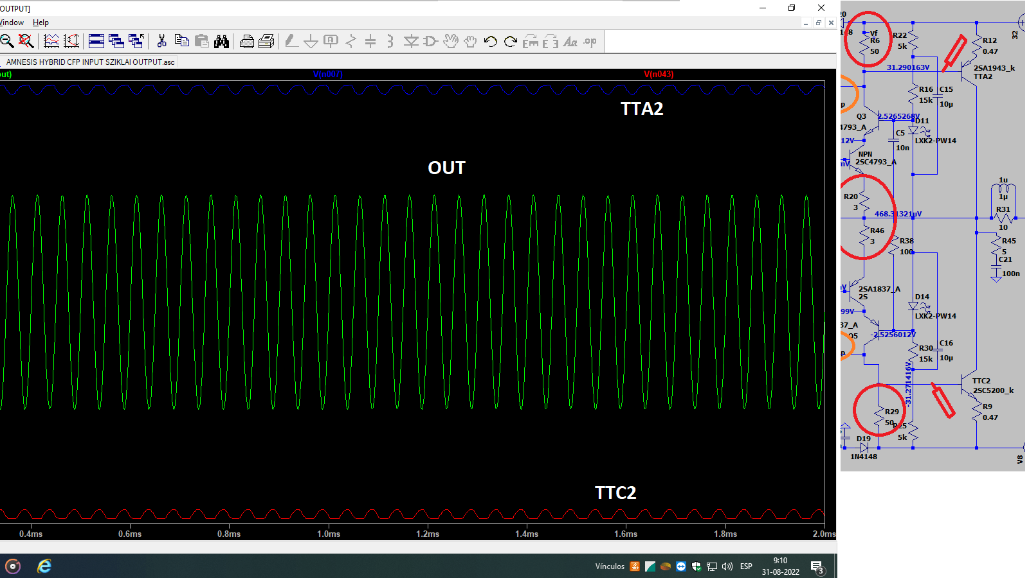Select the Draw Wire pencil tool
1029x578 pixels.
tap(291, 42)
